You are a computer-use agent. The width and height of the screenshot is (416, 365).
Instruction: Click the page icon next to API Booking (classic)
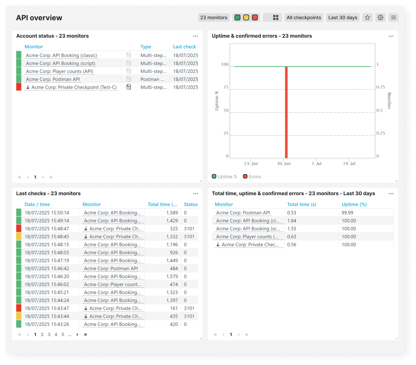[x=129, y=55]
